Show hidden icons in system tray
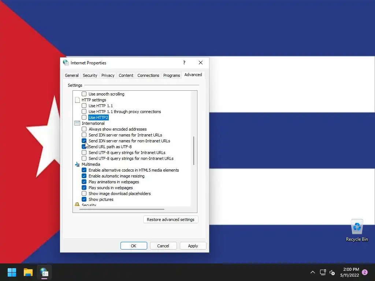 (x=313, y=272)
